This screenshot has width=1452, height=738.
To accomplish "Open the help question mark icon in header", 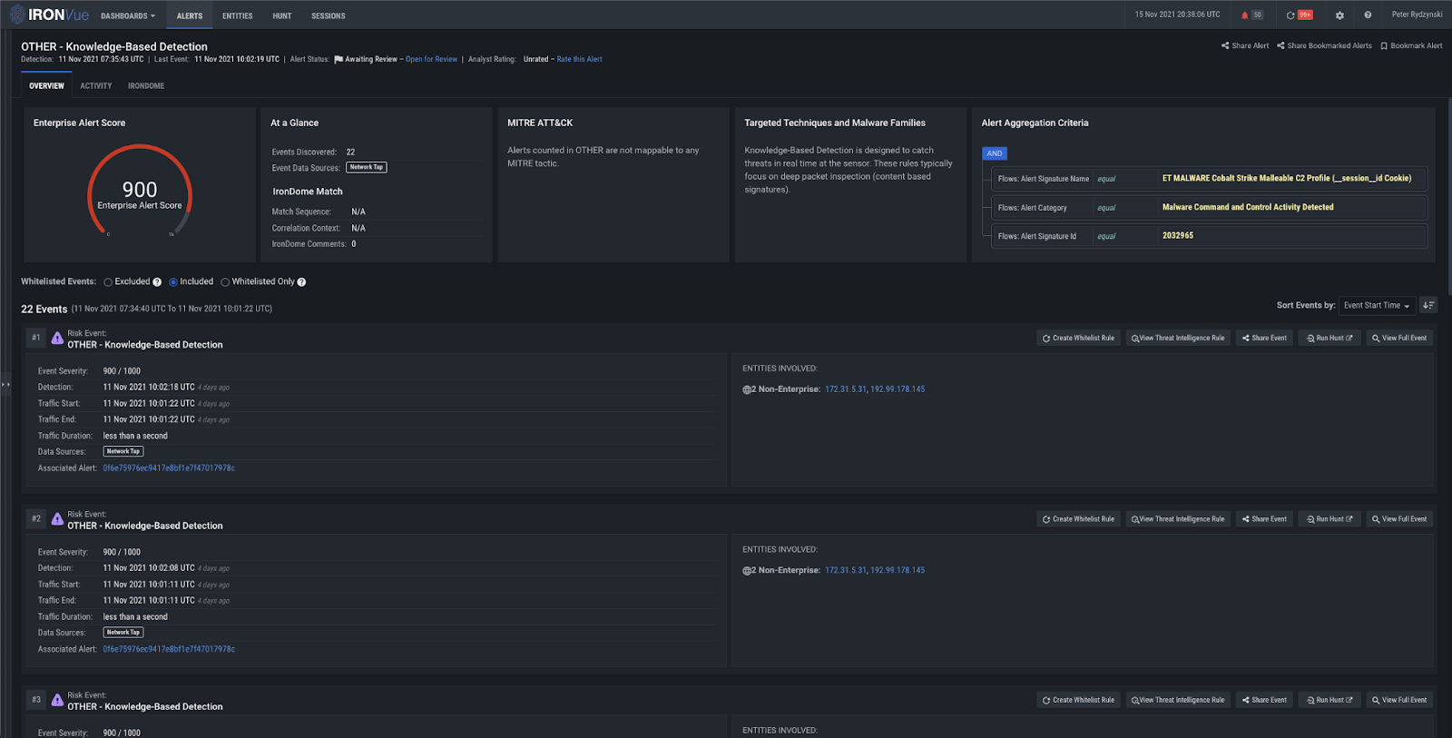I will point(1368,15).
